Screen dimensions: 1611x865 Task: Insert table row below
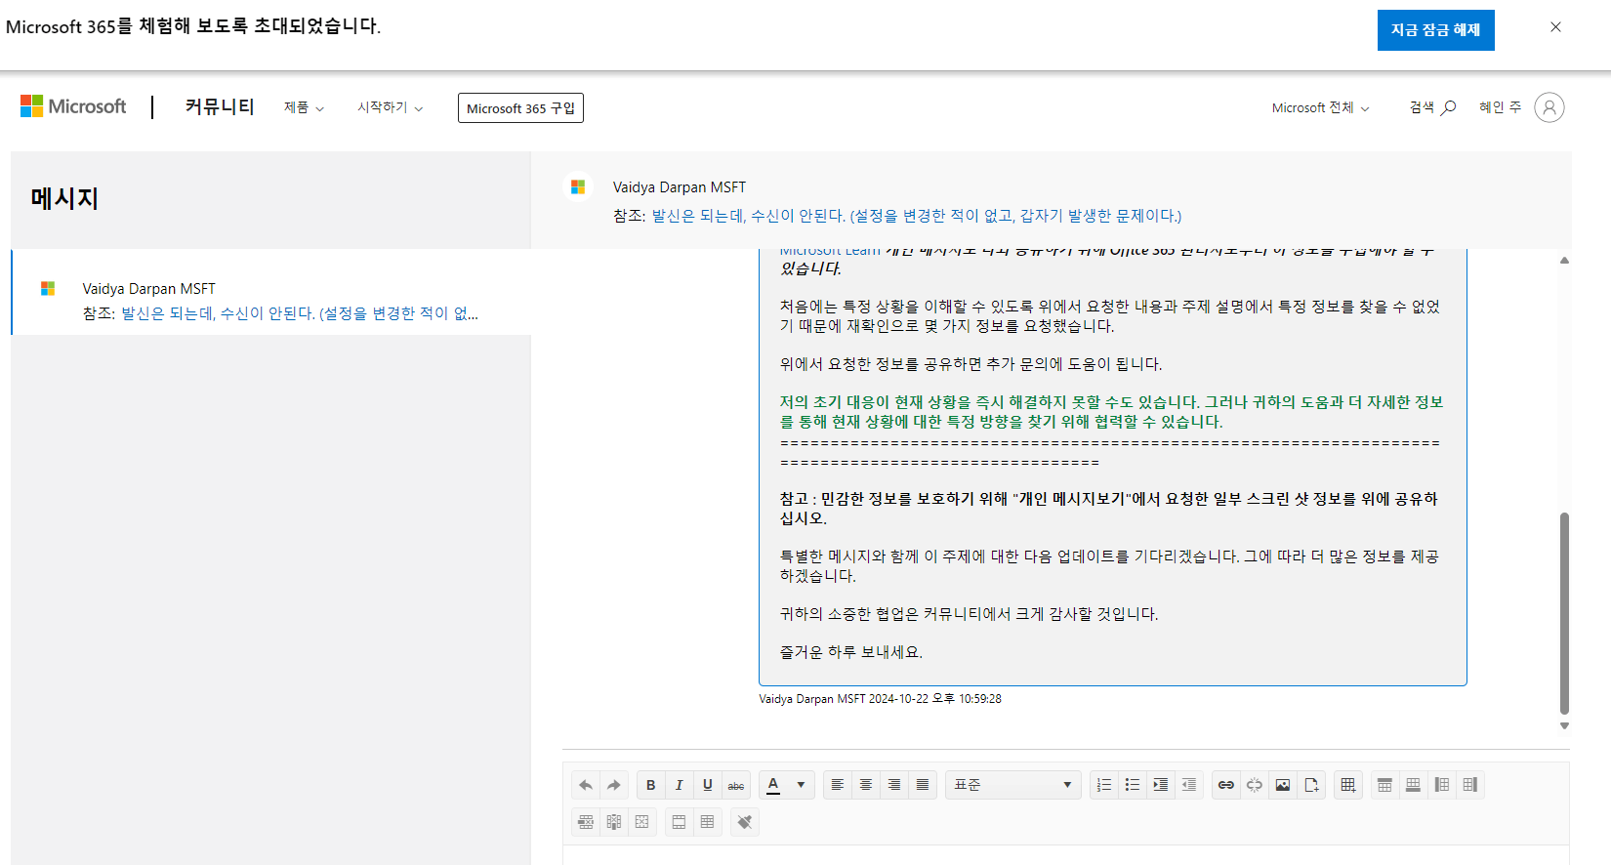(x=1413, y=785)
